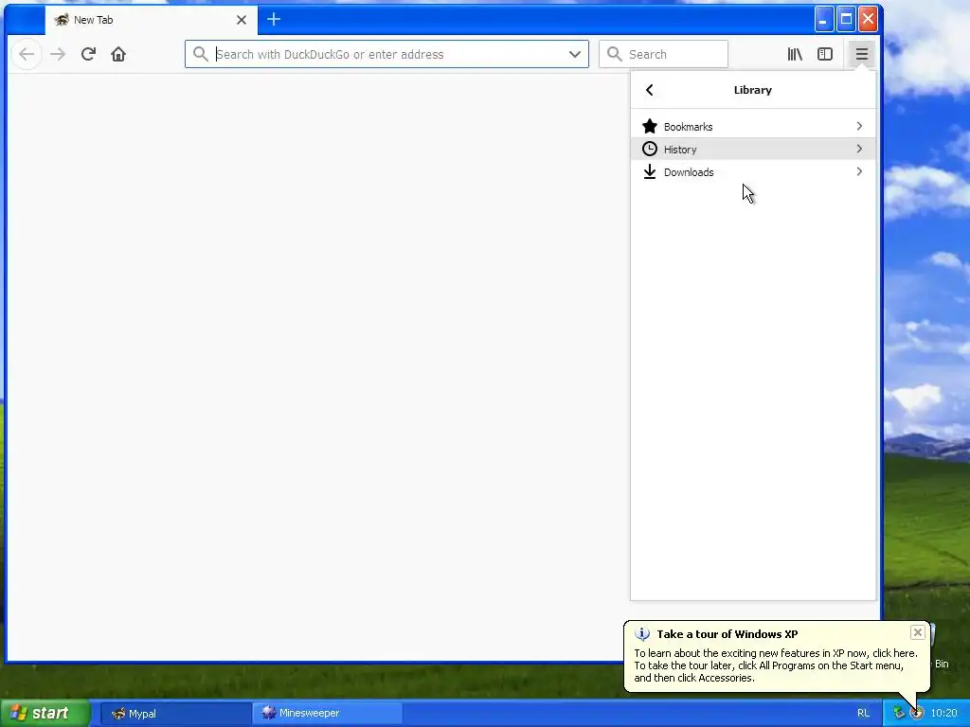This screenshot has height=727, width=970.
Task: Click the network tray icon
Action: [x=899, y=713]
